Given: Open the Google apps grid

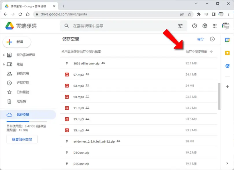Looking at the screenshot, I should 214,26.
